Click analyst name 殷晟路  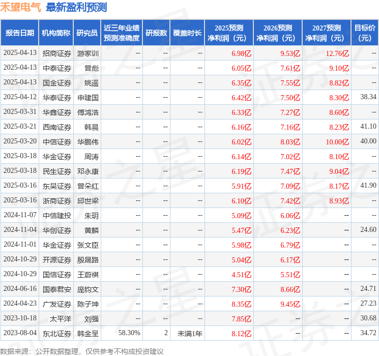coord(88,260)
